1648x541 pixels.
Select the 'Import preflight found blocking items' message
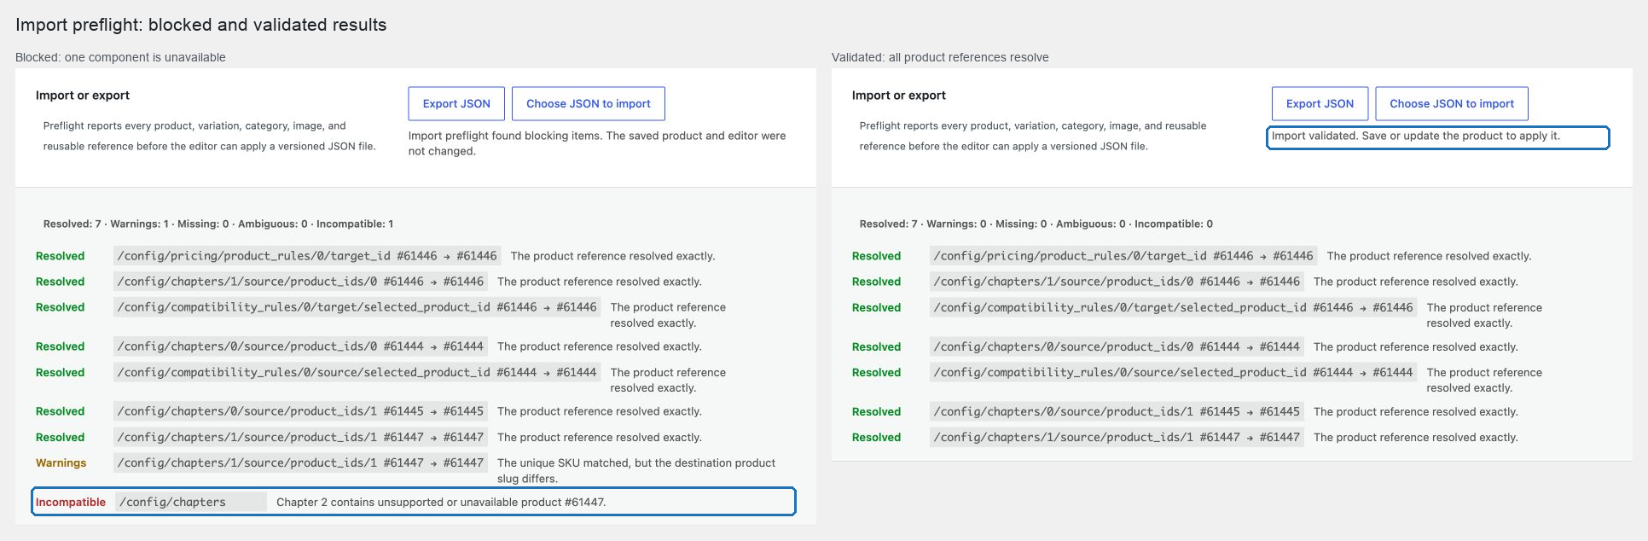(597, 143)
